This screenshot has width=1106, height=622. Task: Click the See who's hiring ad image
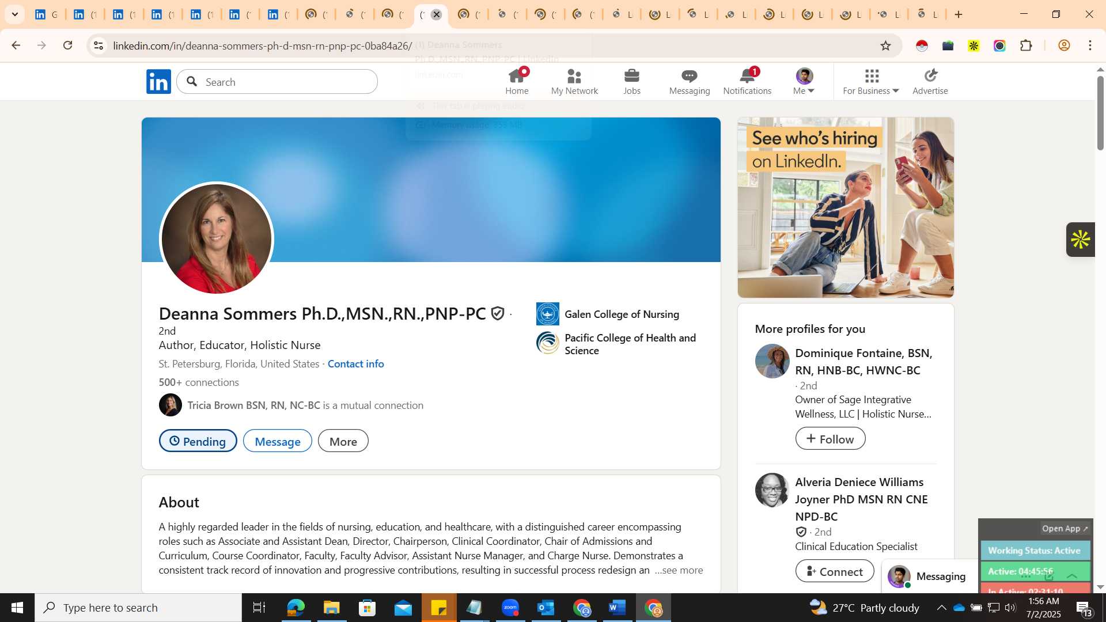coord(846,207)
